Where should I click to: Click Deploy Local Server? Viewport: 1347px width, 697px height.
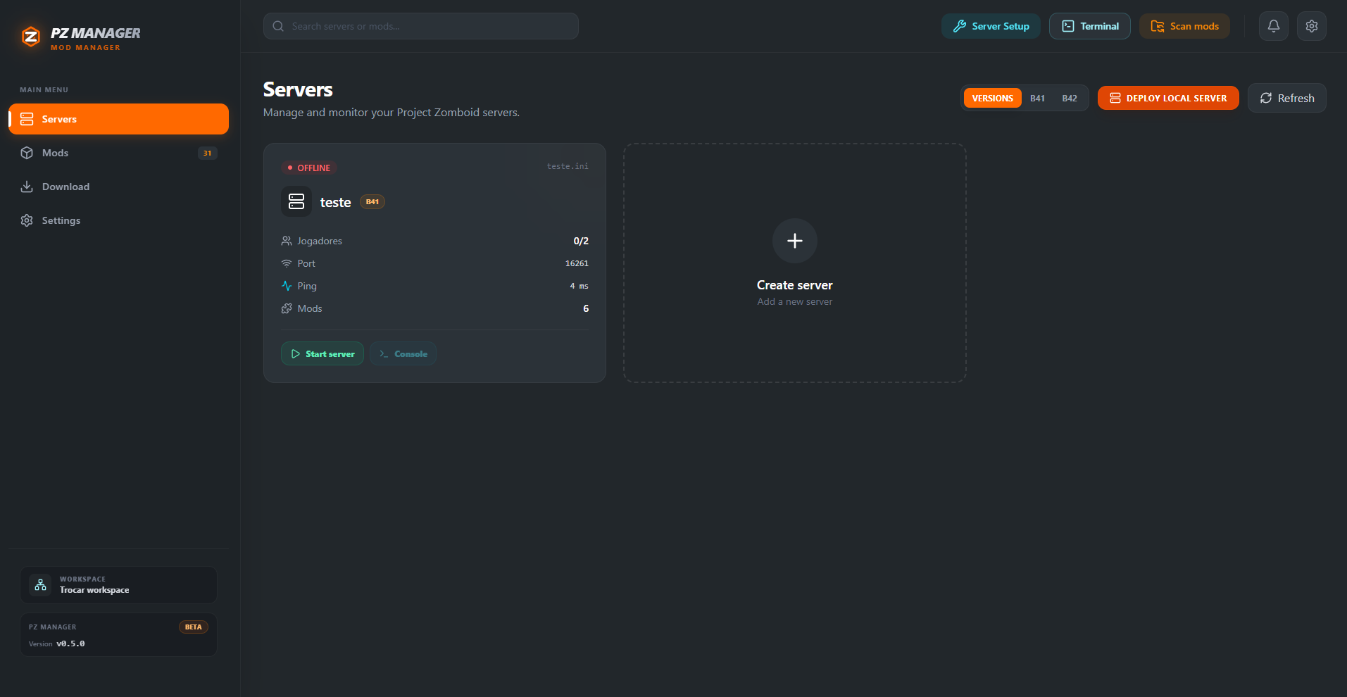pos(1168,98)
